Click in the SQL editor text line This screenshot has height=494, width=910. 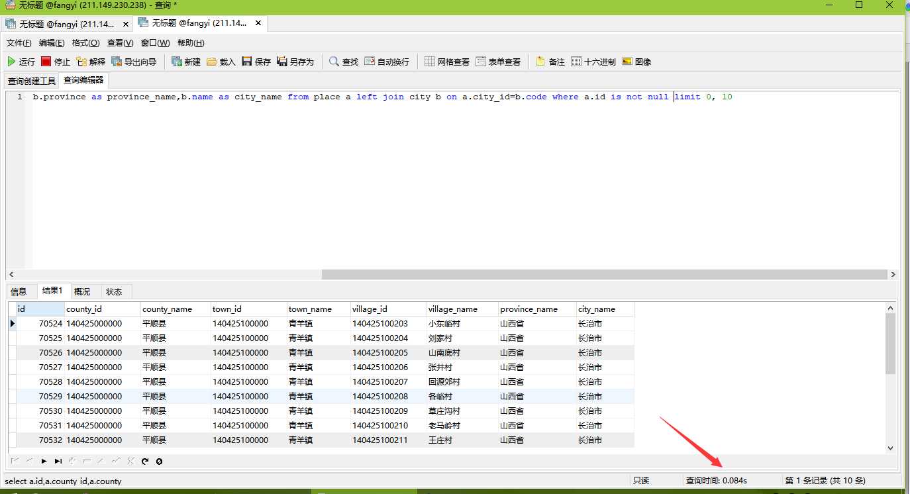click(382, 97)
